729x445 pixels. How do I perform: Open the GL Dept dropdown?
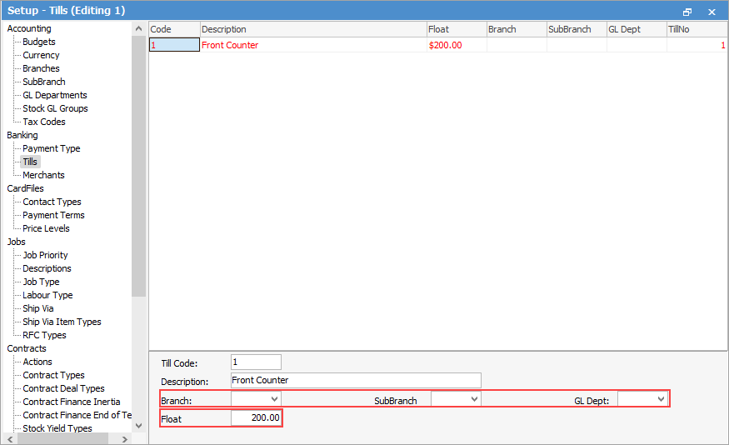(661, 399)
